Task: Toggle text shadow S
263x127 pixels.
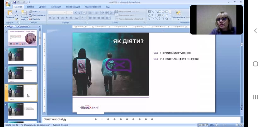Action: tap(67, 18)
